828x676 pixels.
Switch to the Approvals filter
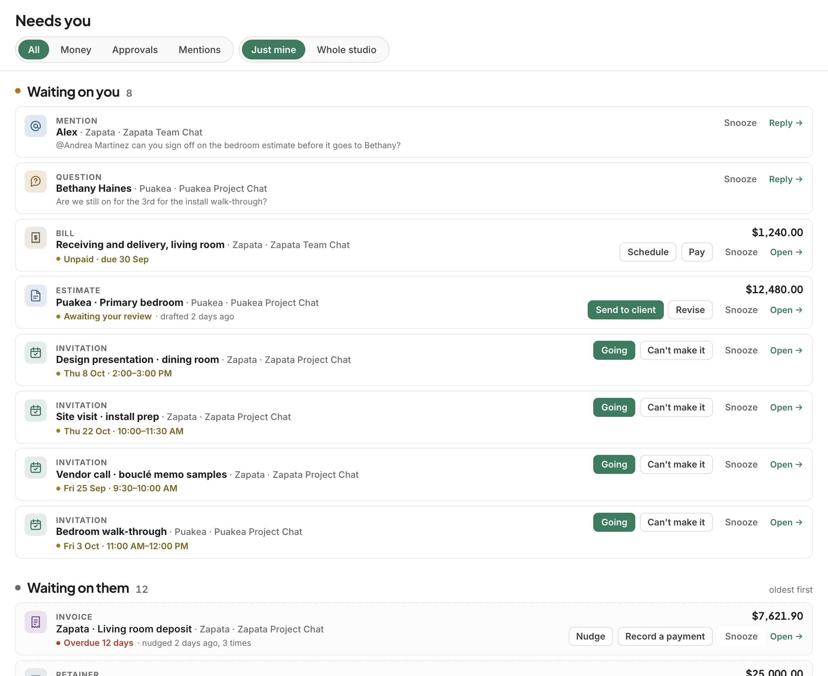click(135, 50)
